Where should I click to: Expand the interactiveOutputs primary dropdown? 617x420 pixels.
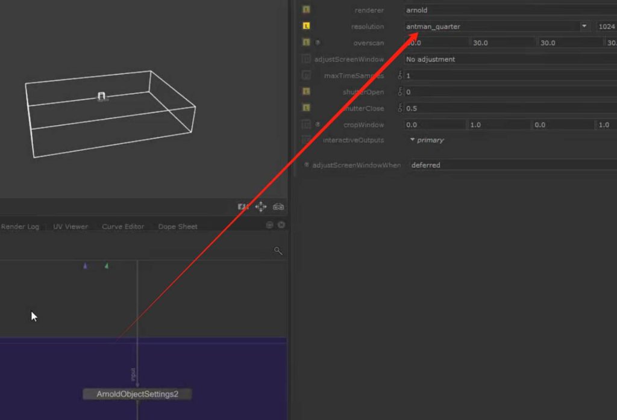412,140
